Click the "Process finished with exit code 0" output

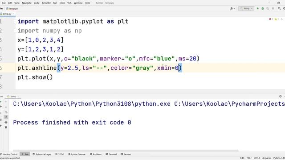pyautogui.click(x=72, y=123)
